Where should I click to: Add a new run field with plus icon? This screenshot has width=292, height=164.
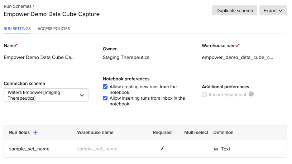point(35,133)
